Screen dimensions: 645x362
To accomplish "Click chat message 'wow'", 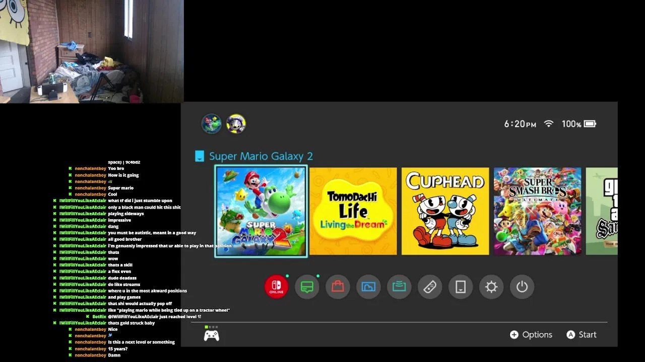I will point(113,259).
